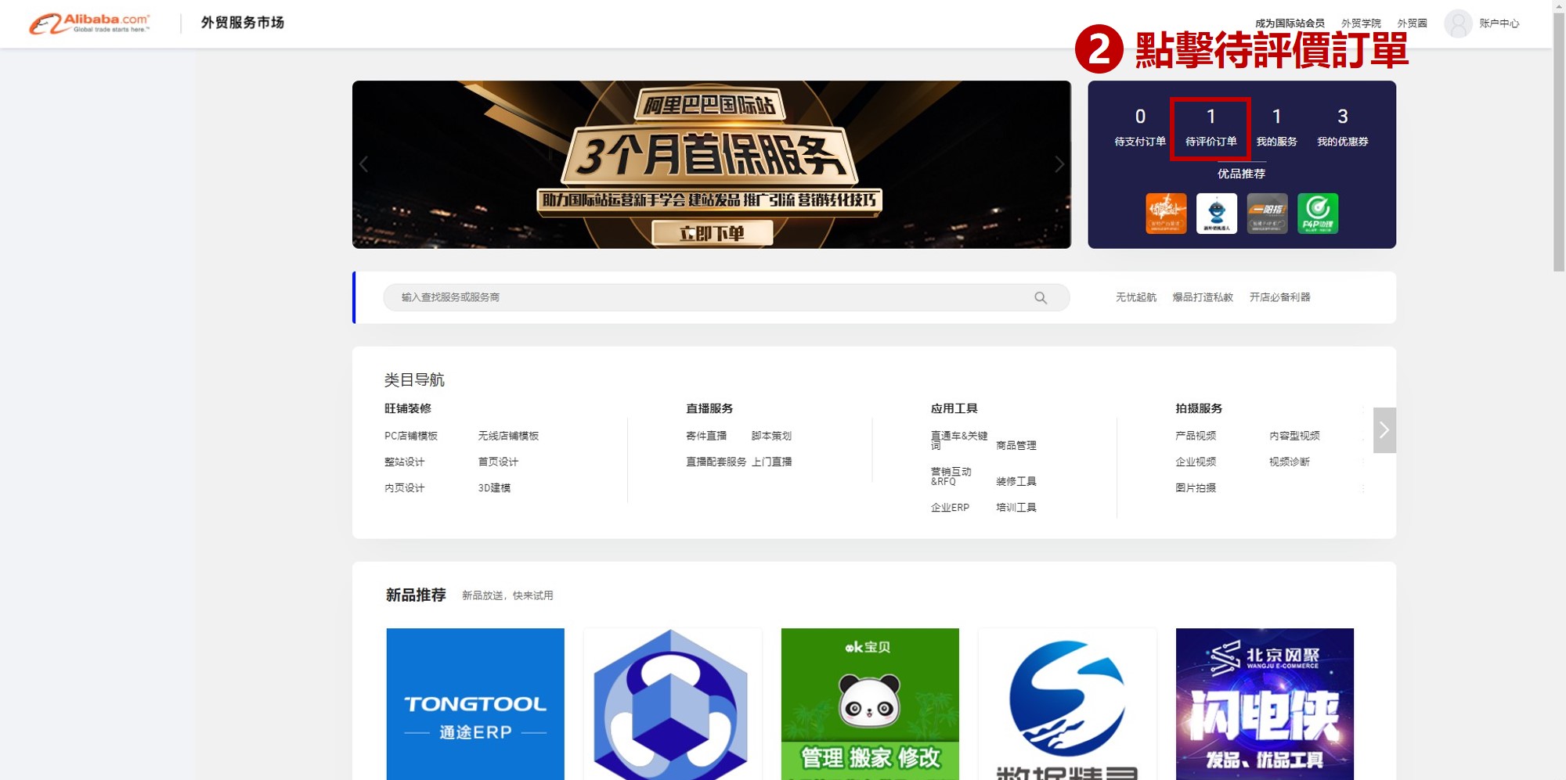Image resolution: width=1566 pixels, height=780 pixels.
Task: Open the 账户中心 menu
Action: (x=1499, y=23)
